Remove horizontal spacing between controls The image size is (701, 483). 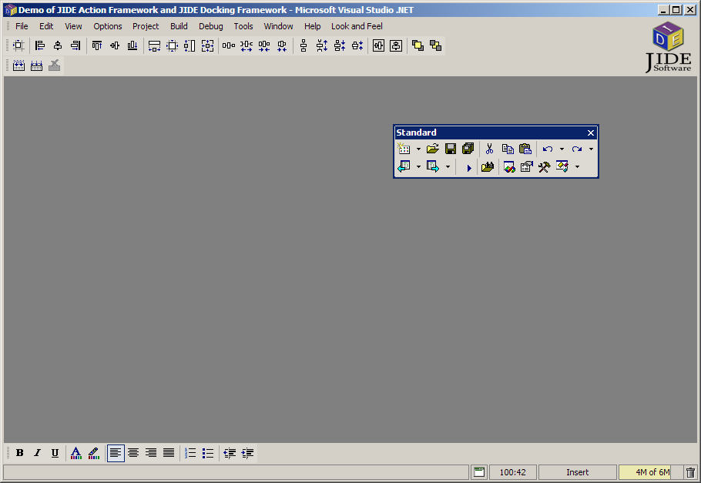(282, 45)
